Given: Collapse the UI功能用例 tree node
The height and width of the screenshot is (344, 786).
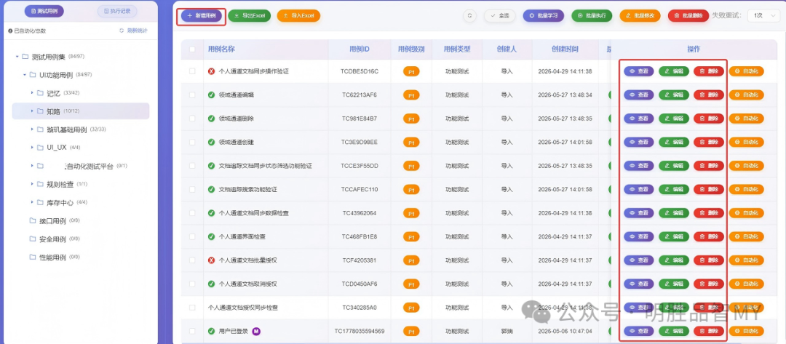Looking at the screenshot, I should (25, 75).
